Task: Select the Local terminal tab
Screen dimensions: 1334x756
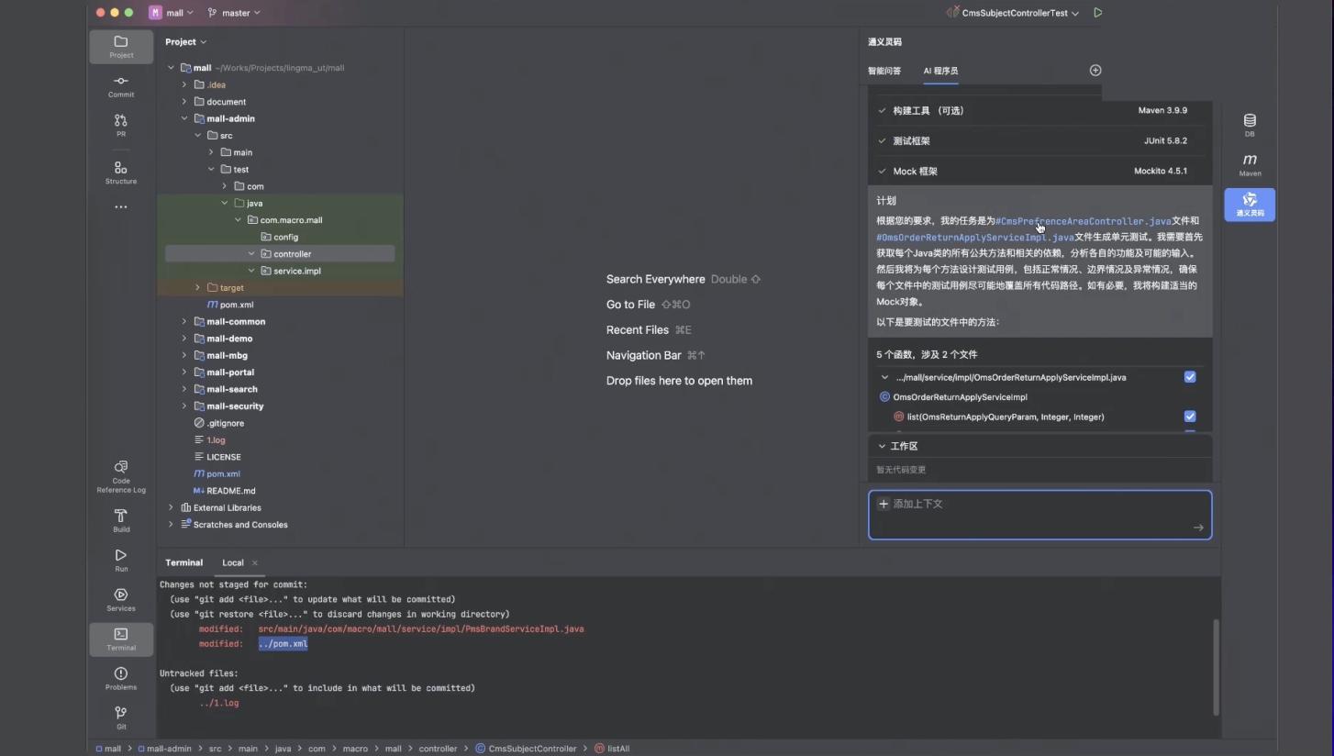Action: pyautogui.click(x=233, y=563)
